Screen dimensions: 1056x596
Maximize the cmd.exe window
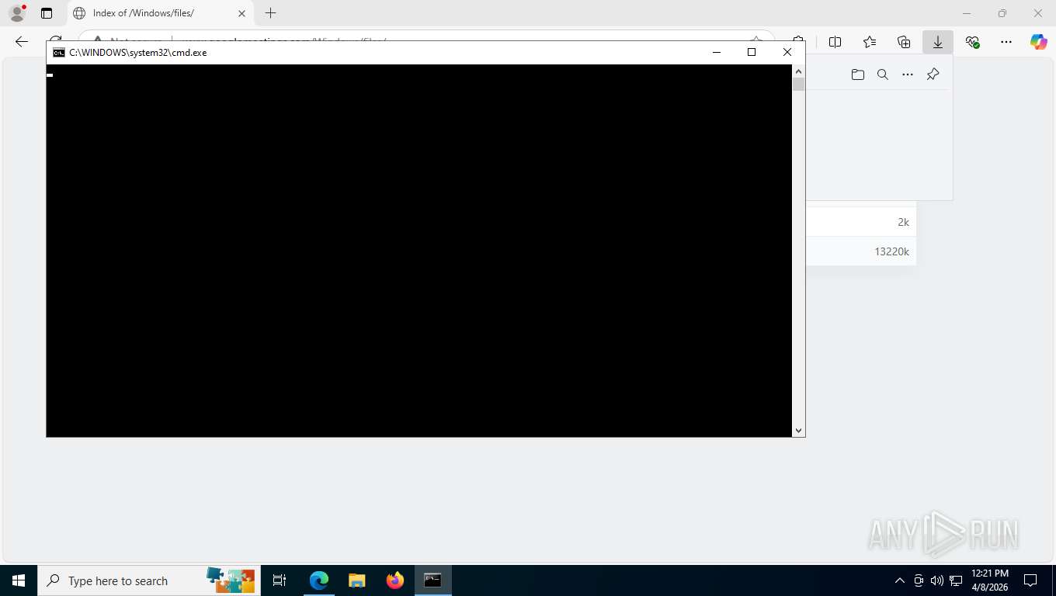(752, 52)
